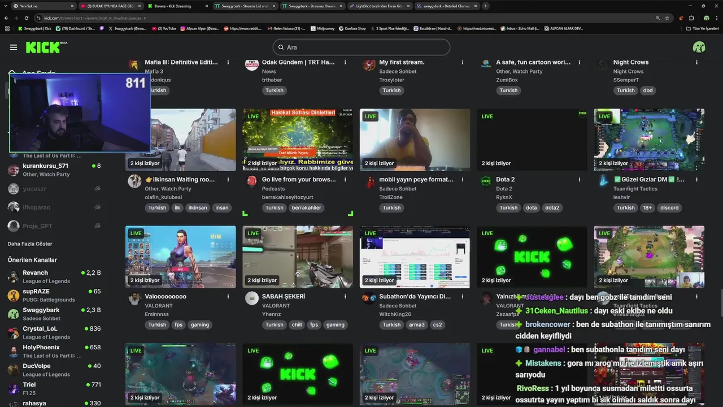Image resolution: width=723 pixels, height=407 pixels.
Task: Bookmark this page with the star icon
Action: (x=667, y=18)
